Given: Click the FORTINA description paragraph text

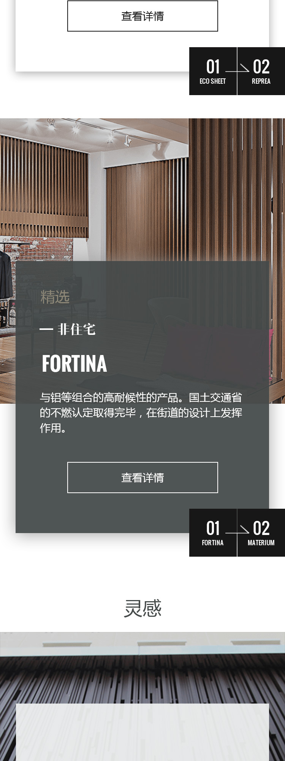Looking at the screenshot, I should [x=141, y=413].
